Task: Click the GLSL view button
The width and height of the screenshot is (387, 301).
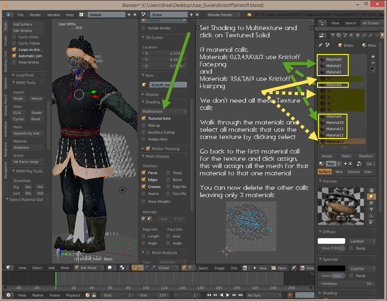Action: pyautogui.click(x=18, y=113)
